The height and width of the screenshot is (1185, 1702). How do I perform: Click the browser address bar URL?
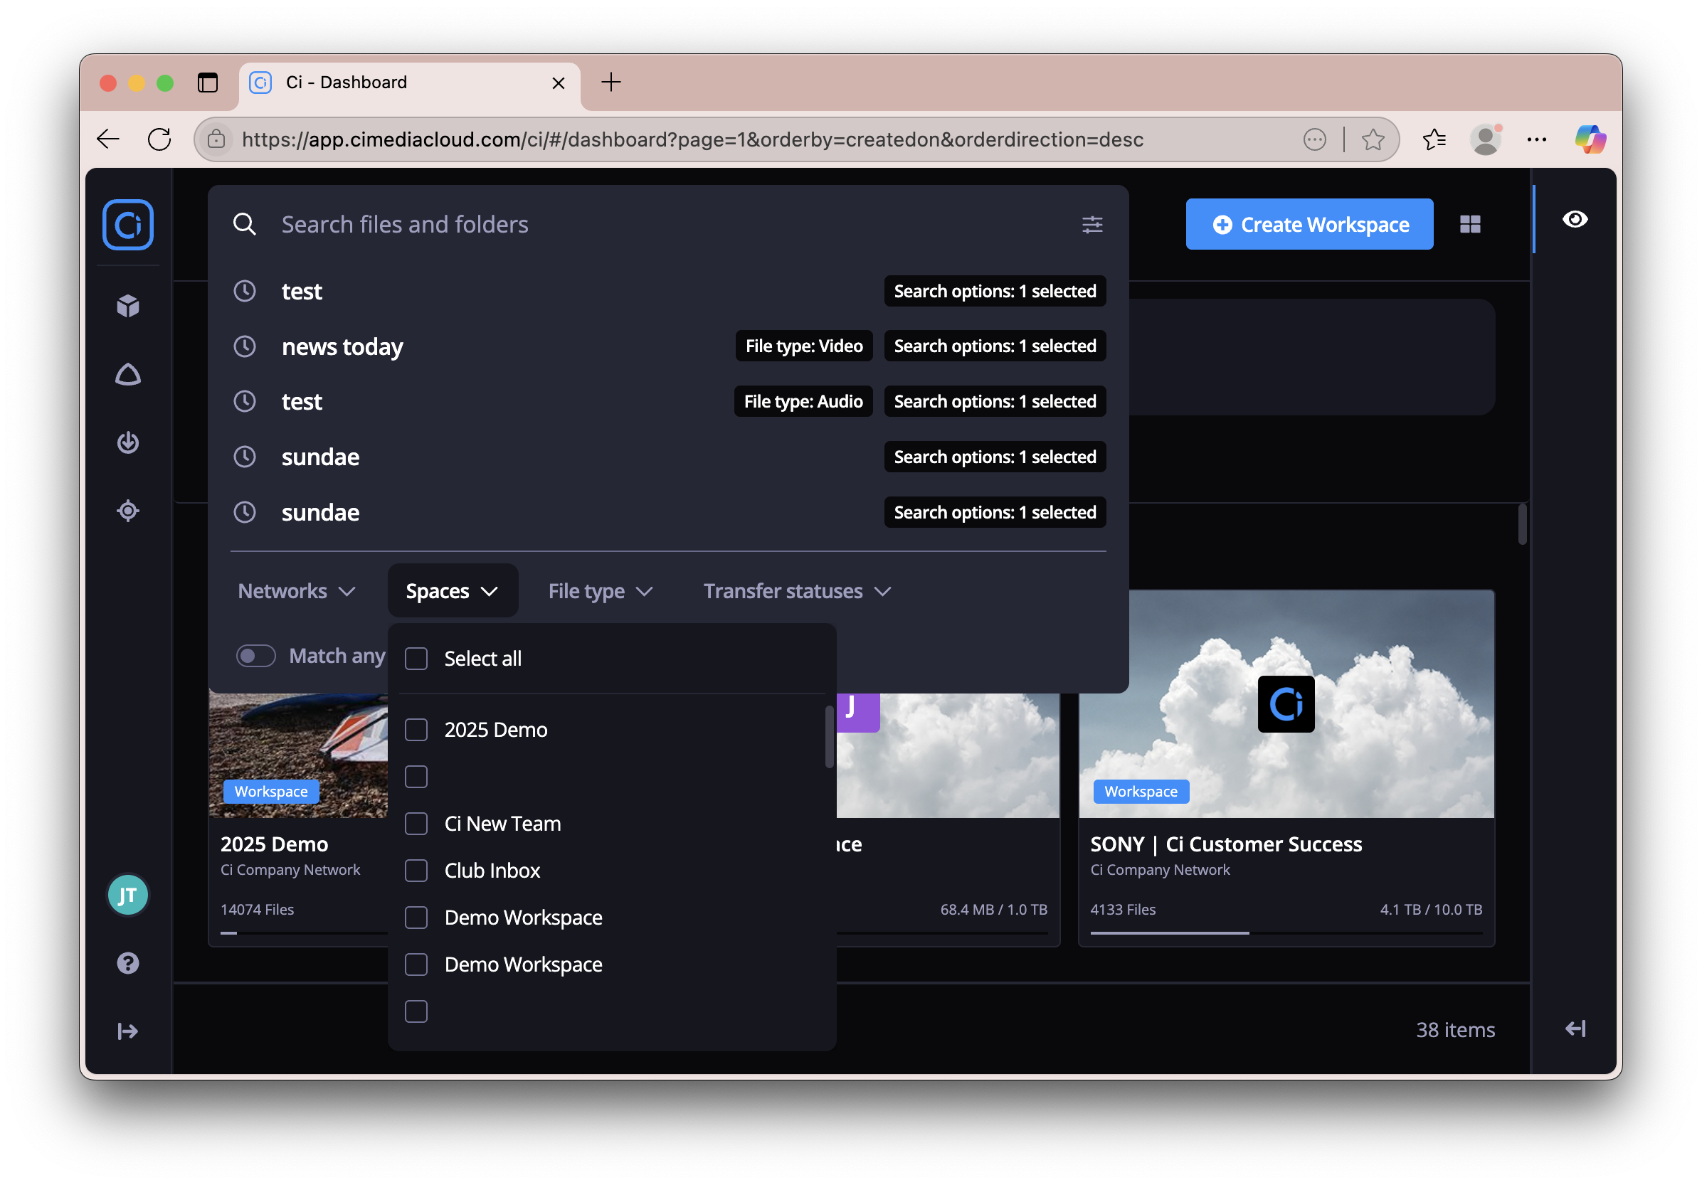[x=692, y=139]
